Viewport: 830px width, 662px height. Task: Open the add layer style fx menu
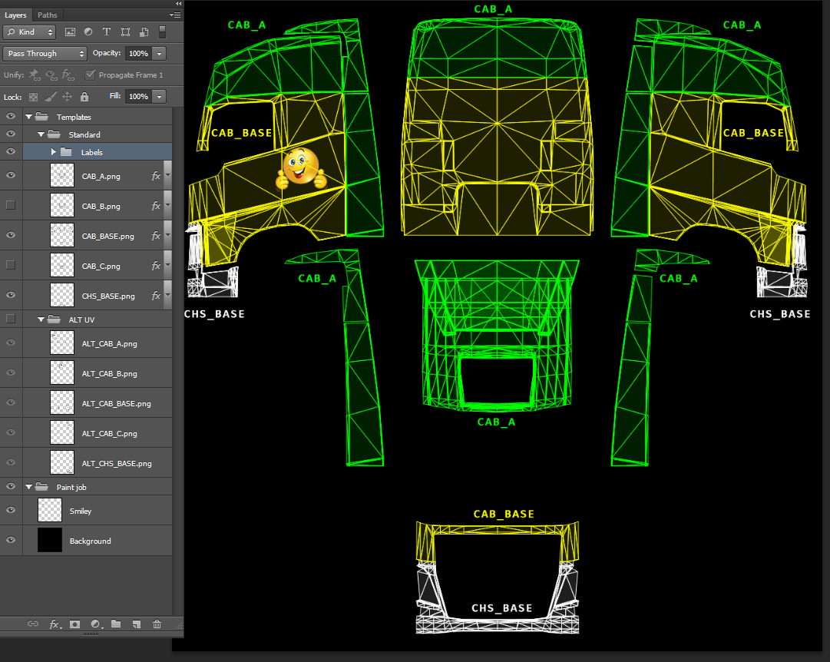55,624
